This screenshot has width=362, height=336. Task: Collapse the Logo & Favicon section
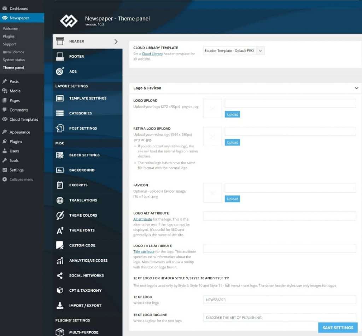point(356,88)
